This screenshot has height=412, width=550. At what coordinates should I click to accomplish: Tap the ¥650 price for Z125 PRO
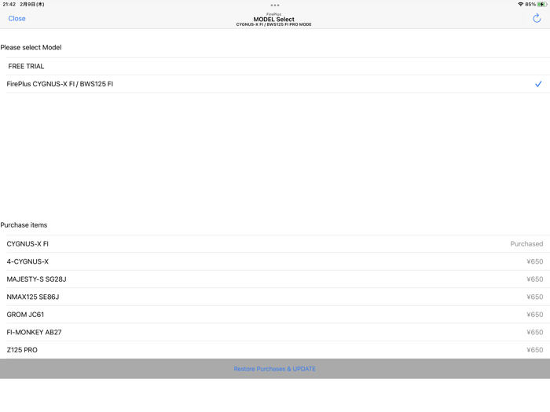534,350
